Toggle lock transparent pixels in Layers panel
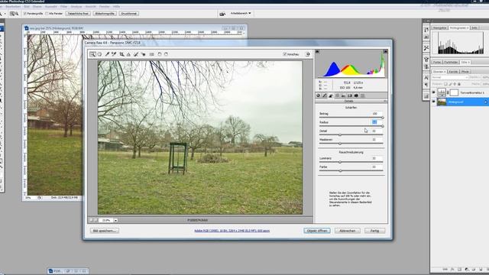Image resolution: width=489 pixels, height=275 pixels. pyautogui.click(x=445, y=84)
